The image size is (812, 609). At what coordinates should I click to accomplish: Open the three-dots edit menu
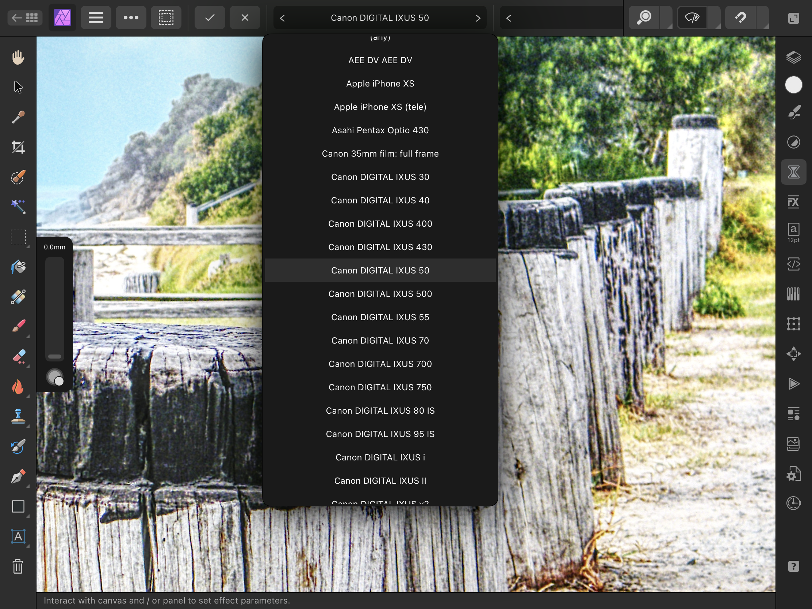(131, 18)
